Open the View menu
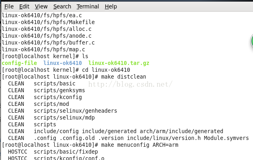Screen dimensions: 253x160 click(x=41, y=6)
